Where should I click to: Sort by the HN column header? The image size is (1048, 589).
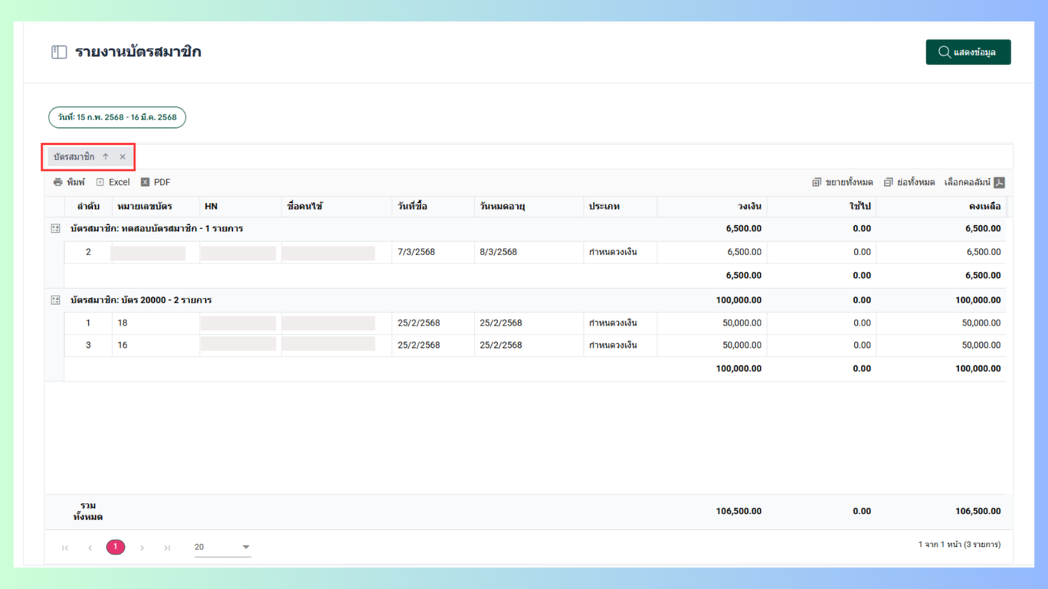point(240,207)
